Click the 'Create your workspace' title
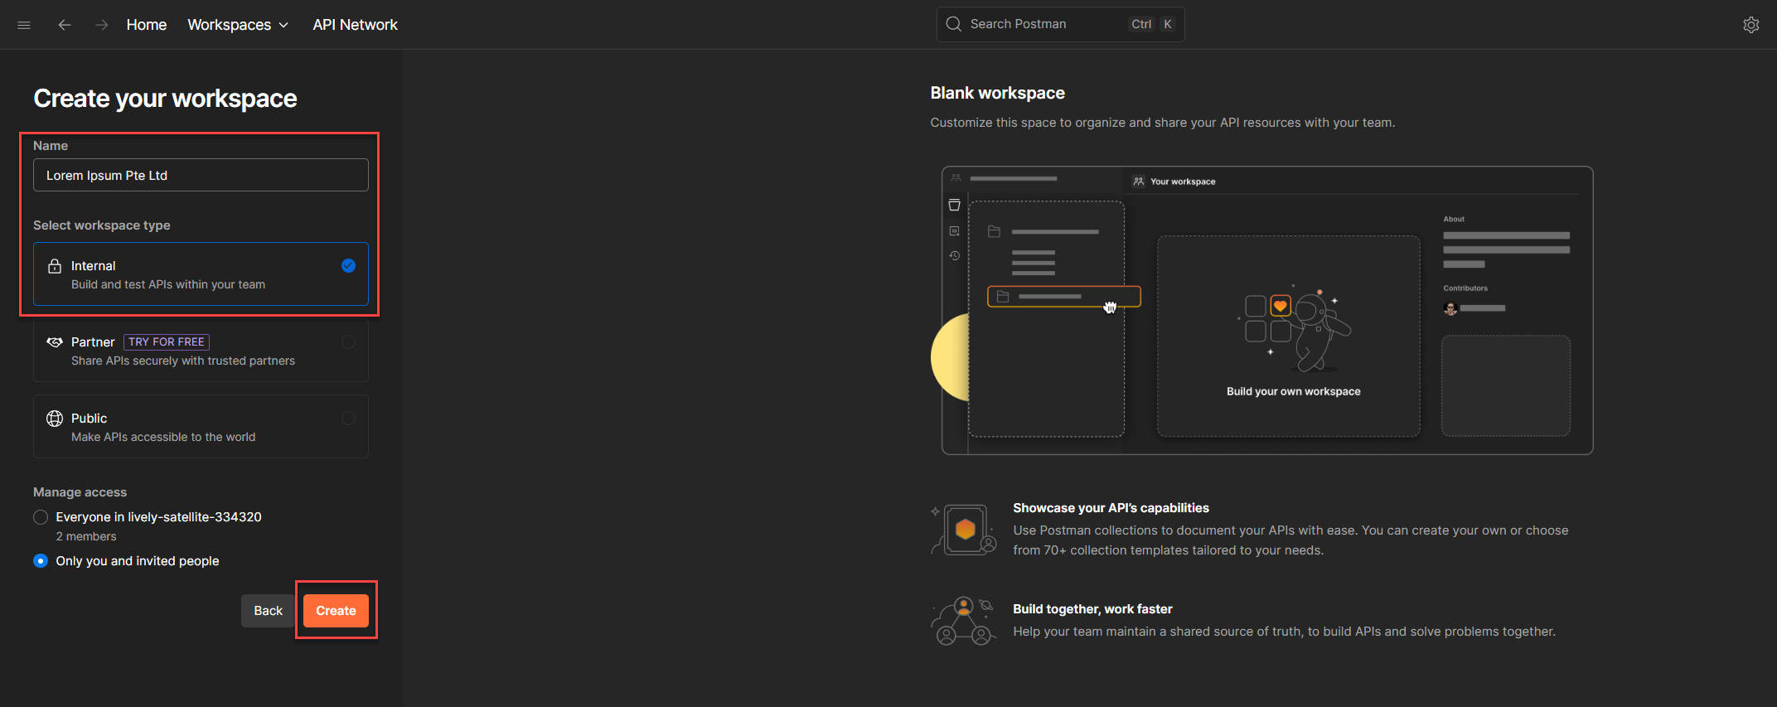Image resolution: width=1777 pixels, height=707 pixels. [165, 99]
